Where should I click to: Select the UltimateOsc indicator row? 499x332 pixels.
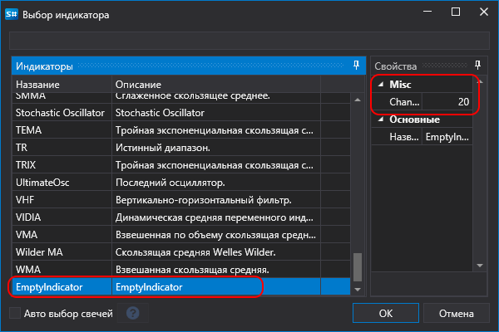(181, 183)
